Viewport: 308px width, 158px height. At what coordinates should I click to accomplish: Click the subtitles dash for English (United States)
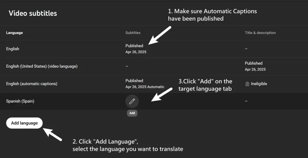pyautogui.click(x=127, y=66)
